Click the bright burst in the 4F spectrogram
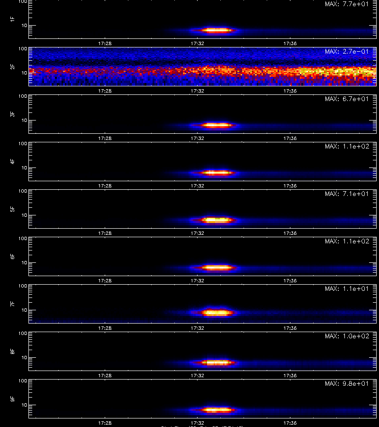Image resolution: width=379 pixels, height=427 pixels. [217, 173]
